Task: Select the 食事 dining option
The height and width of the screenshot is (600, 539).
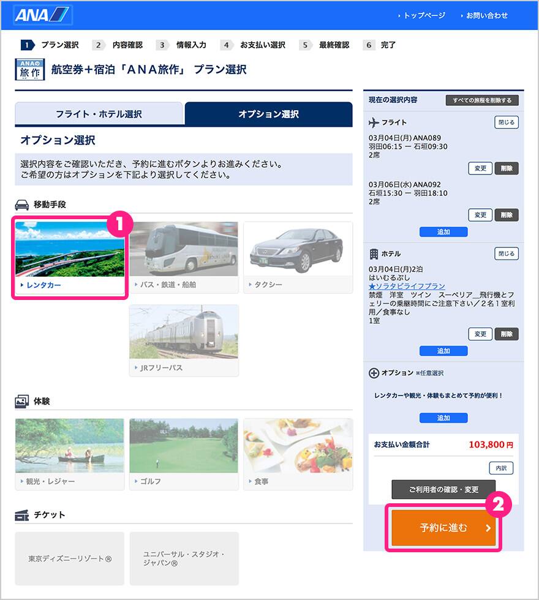Action: coord(298,454)
